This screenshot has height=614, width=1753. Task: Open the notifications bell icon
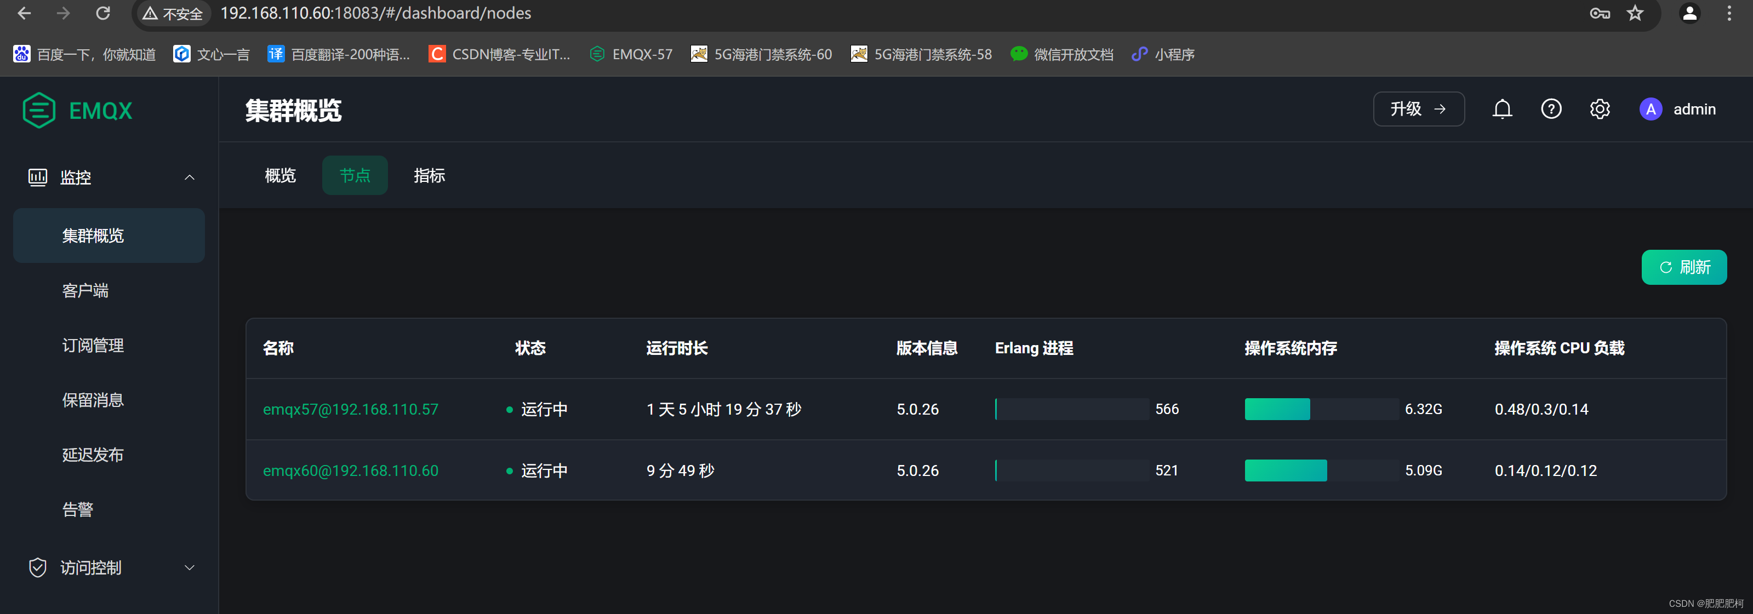point(1502,109)
